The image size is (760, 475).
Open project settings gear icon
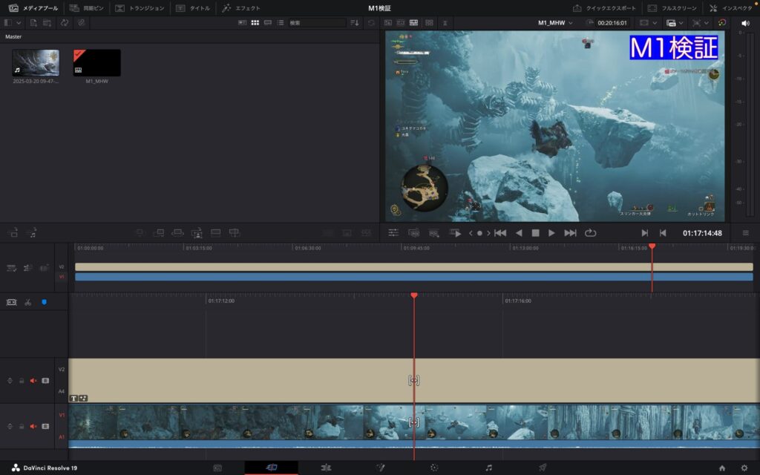pos(744,468)
